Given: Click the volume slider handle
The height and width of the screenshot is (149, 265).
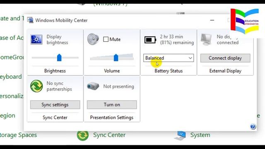Looking at the screenshot, I should (x=116, y=58).
